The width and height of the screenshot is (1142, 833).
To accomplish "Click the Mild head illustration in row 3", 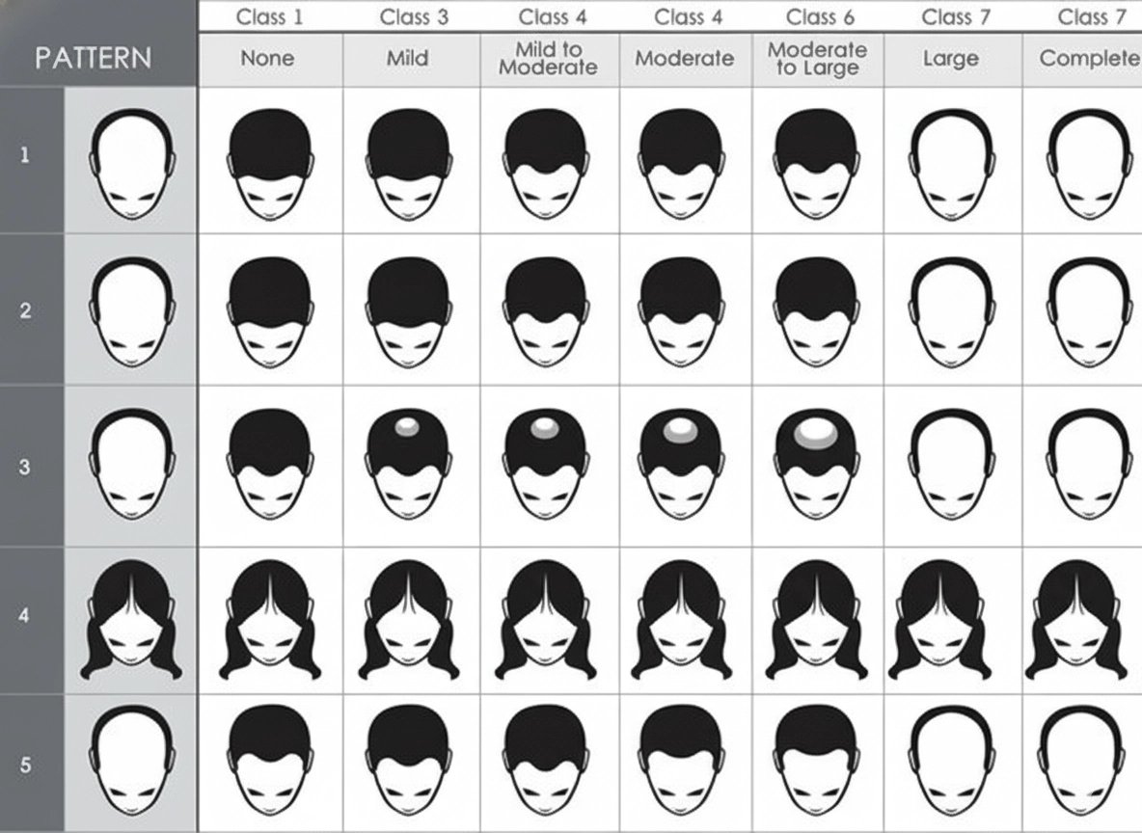I will click(410, 468).
